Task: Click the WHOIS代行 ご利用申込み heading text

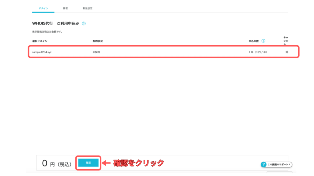Action: click(56, 24)
